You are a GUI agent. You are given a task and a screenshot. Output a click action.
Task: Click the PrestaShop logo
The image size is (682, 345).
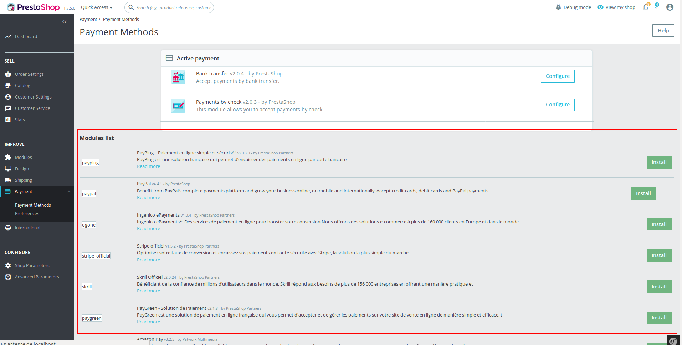coord(33,7)
